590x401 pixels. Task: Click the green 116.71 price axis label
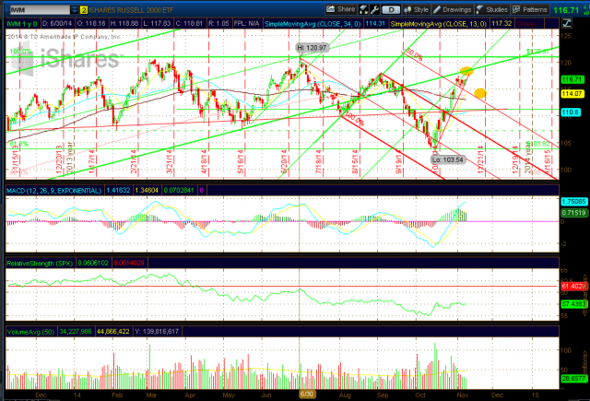pos(572,79)
